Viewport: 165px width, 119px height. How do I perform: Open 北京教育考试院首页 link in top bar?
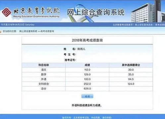click(123, 25)
